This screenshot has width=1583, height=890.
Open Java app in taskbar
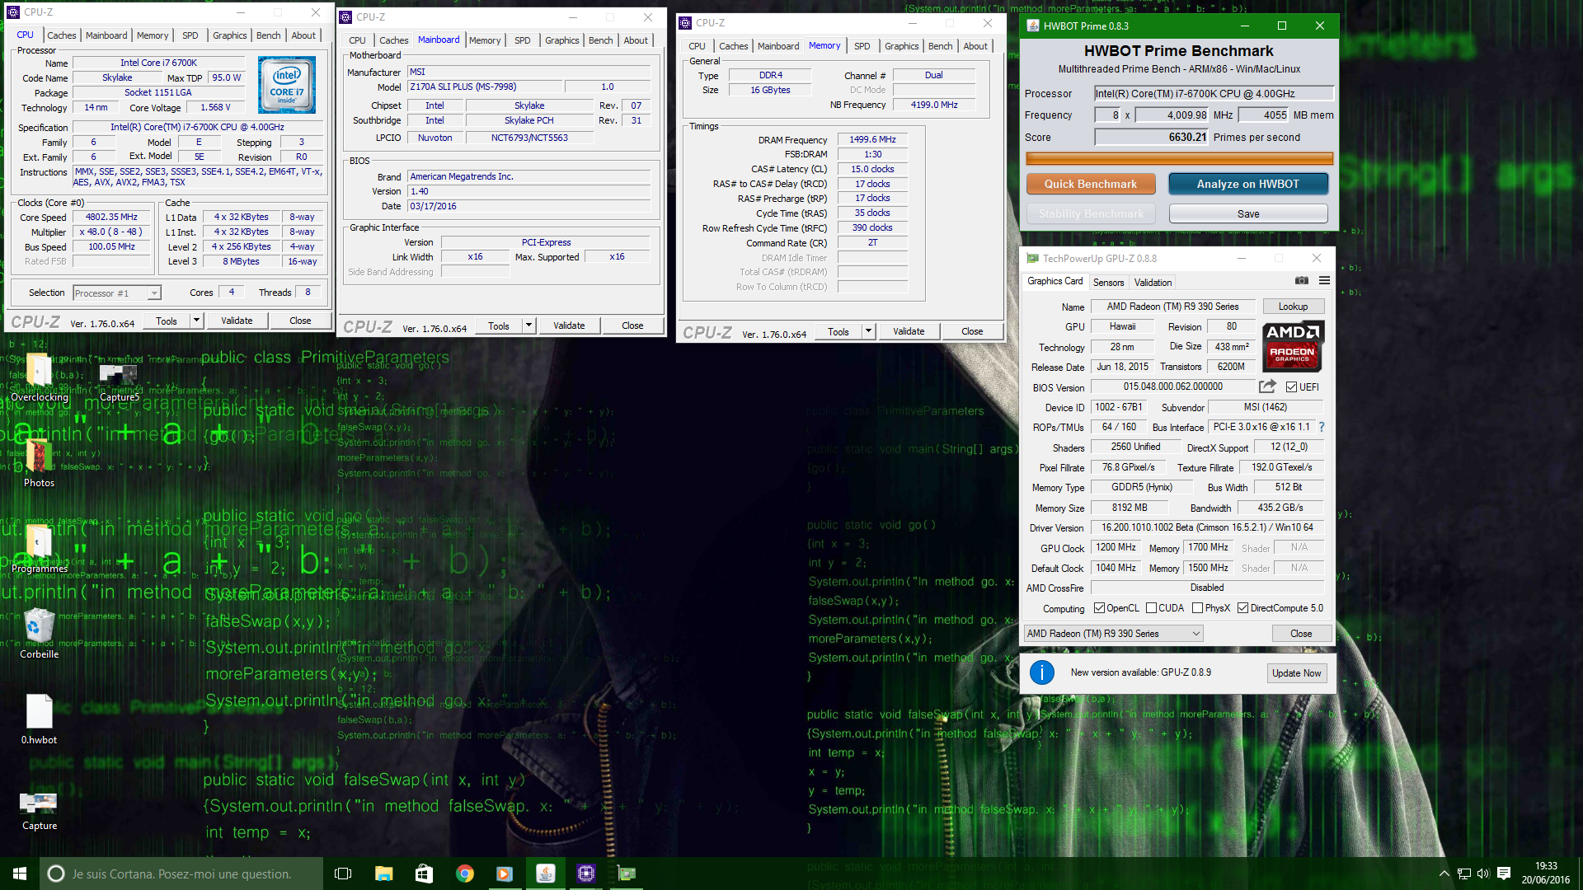[x=545, y=874]
